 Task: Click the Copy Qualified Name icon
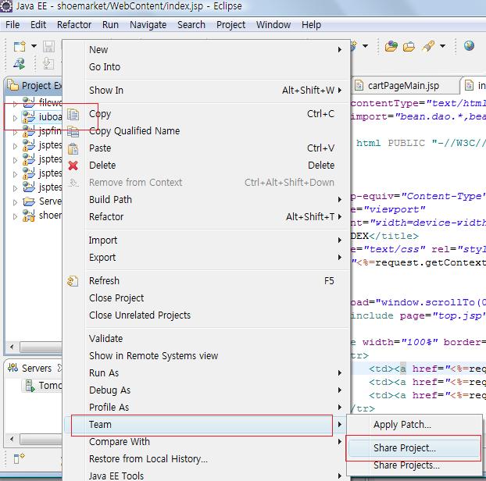(x=73, y=132)
